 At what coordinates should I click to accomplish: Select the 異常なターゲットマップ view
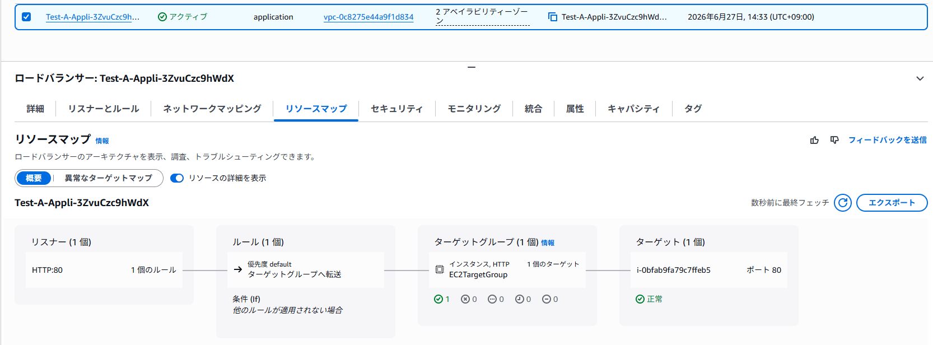(x=108, y=178)
